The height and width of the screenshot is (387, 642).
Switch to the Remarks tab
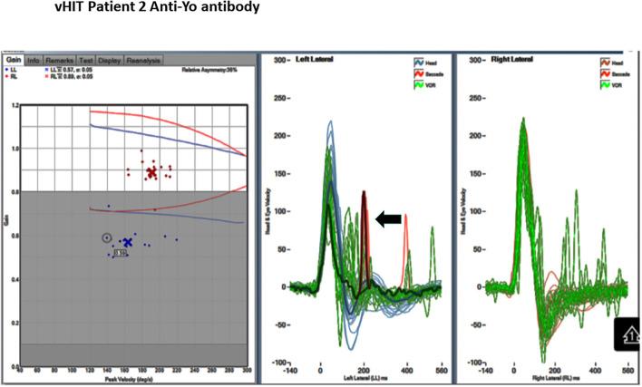pyautogui.click(x=58, y=60)
